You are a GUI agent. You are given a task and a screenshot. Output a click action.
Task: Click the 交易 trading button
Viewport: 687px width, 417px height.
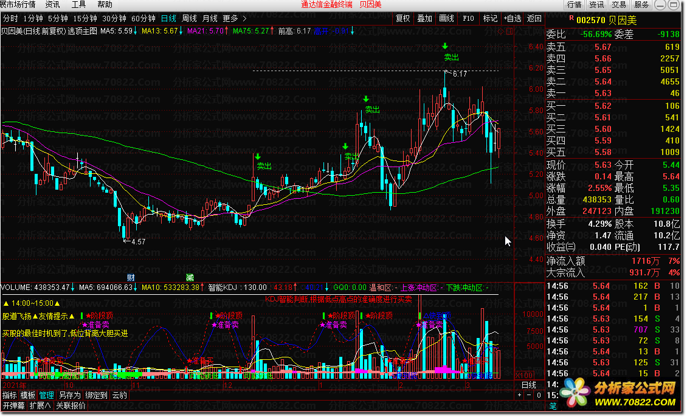[x=619, y=5]
